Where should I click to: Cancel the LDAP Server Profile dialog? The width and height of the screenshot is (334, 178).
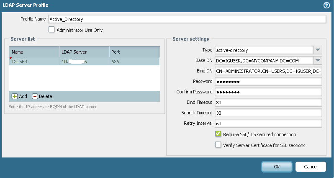tap(310, 166)
